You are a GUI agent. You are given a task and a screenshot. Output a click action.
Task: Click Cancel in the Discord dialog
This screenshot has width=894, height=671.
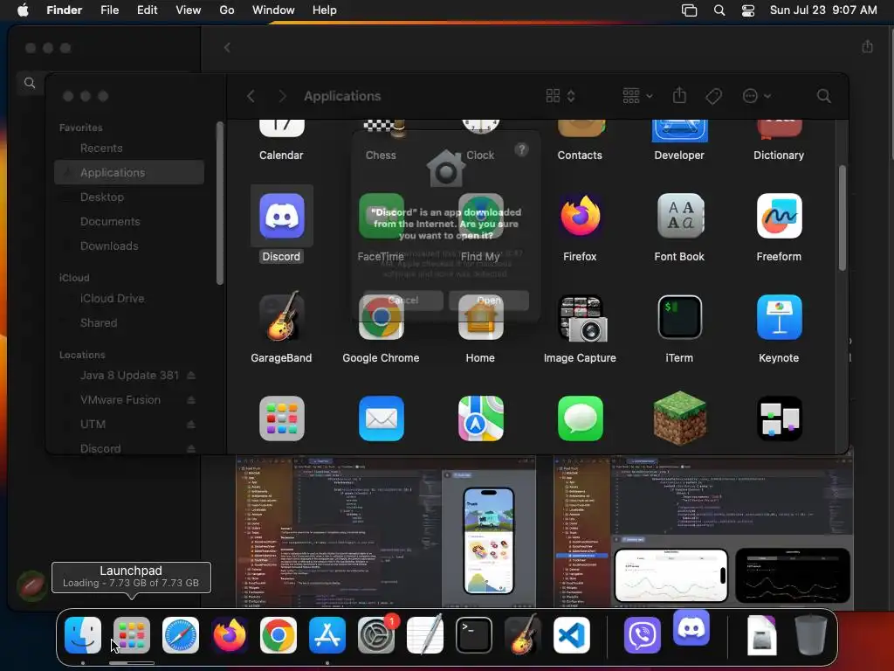(x=403, y=301)
